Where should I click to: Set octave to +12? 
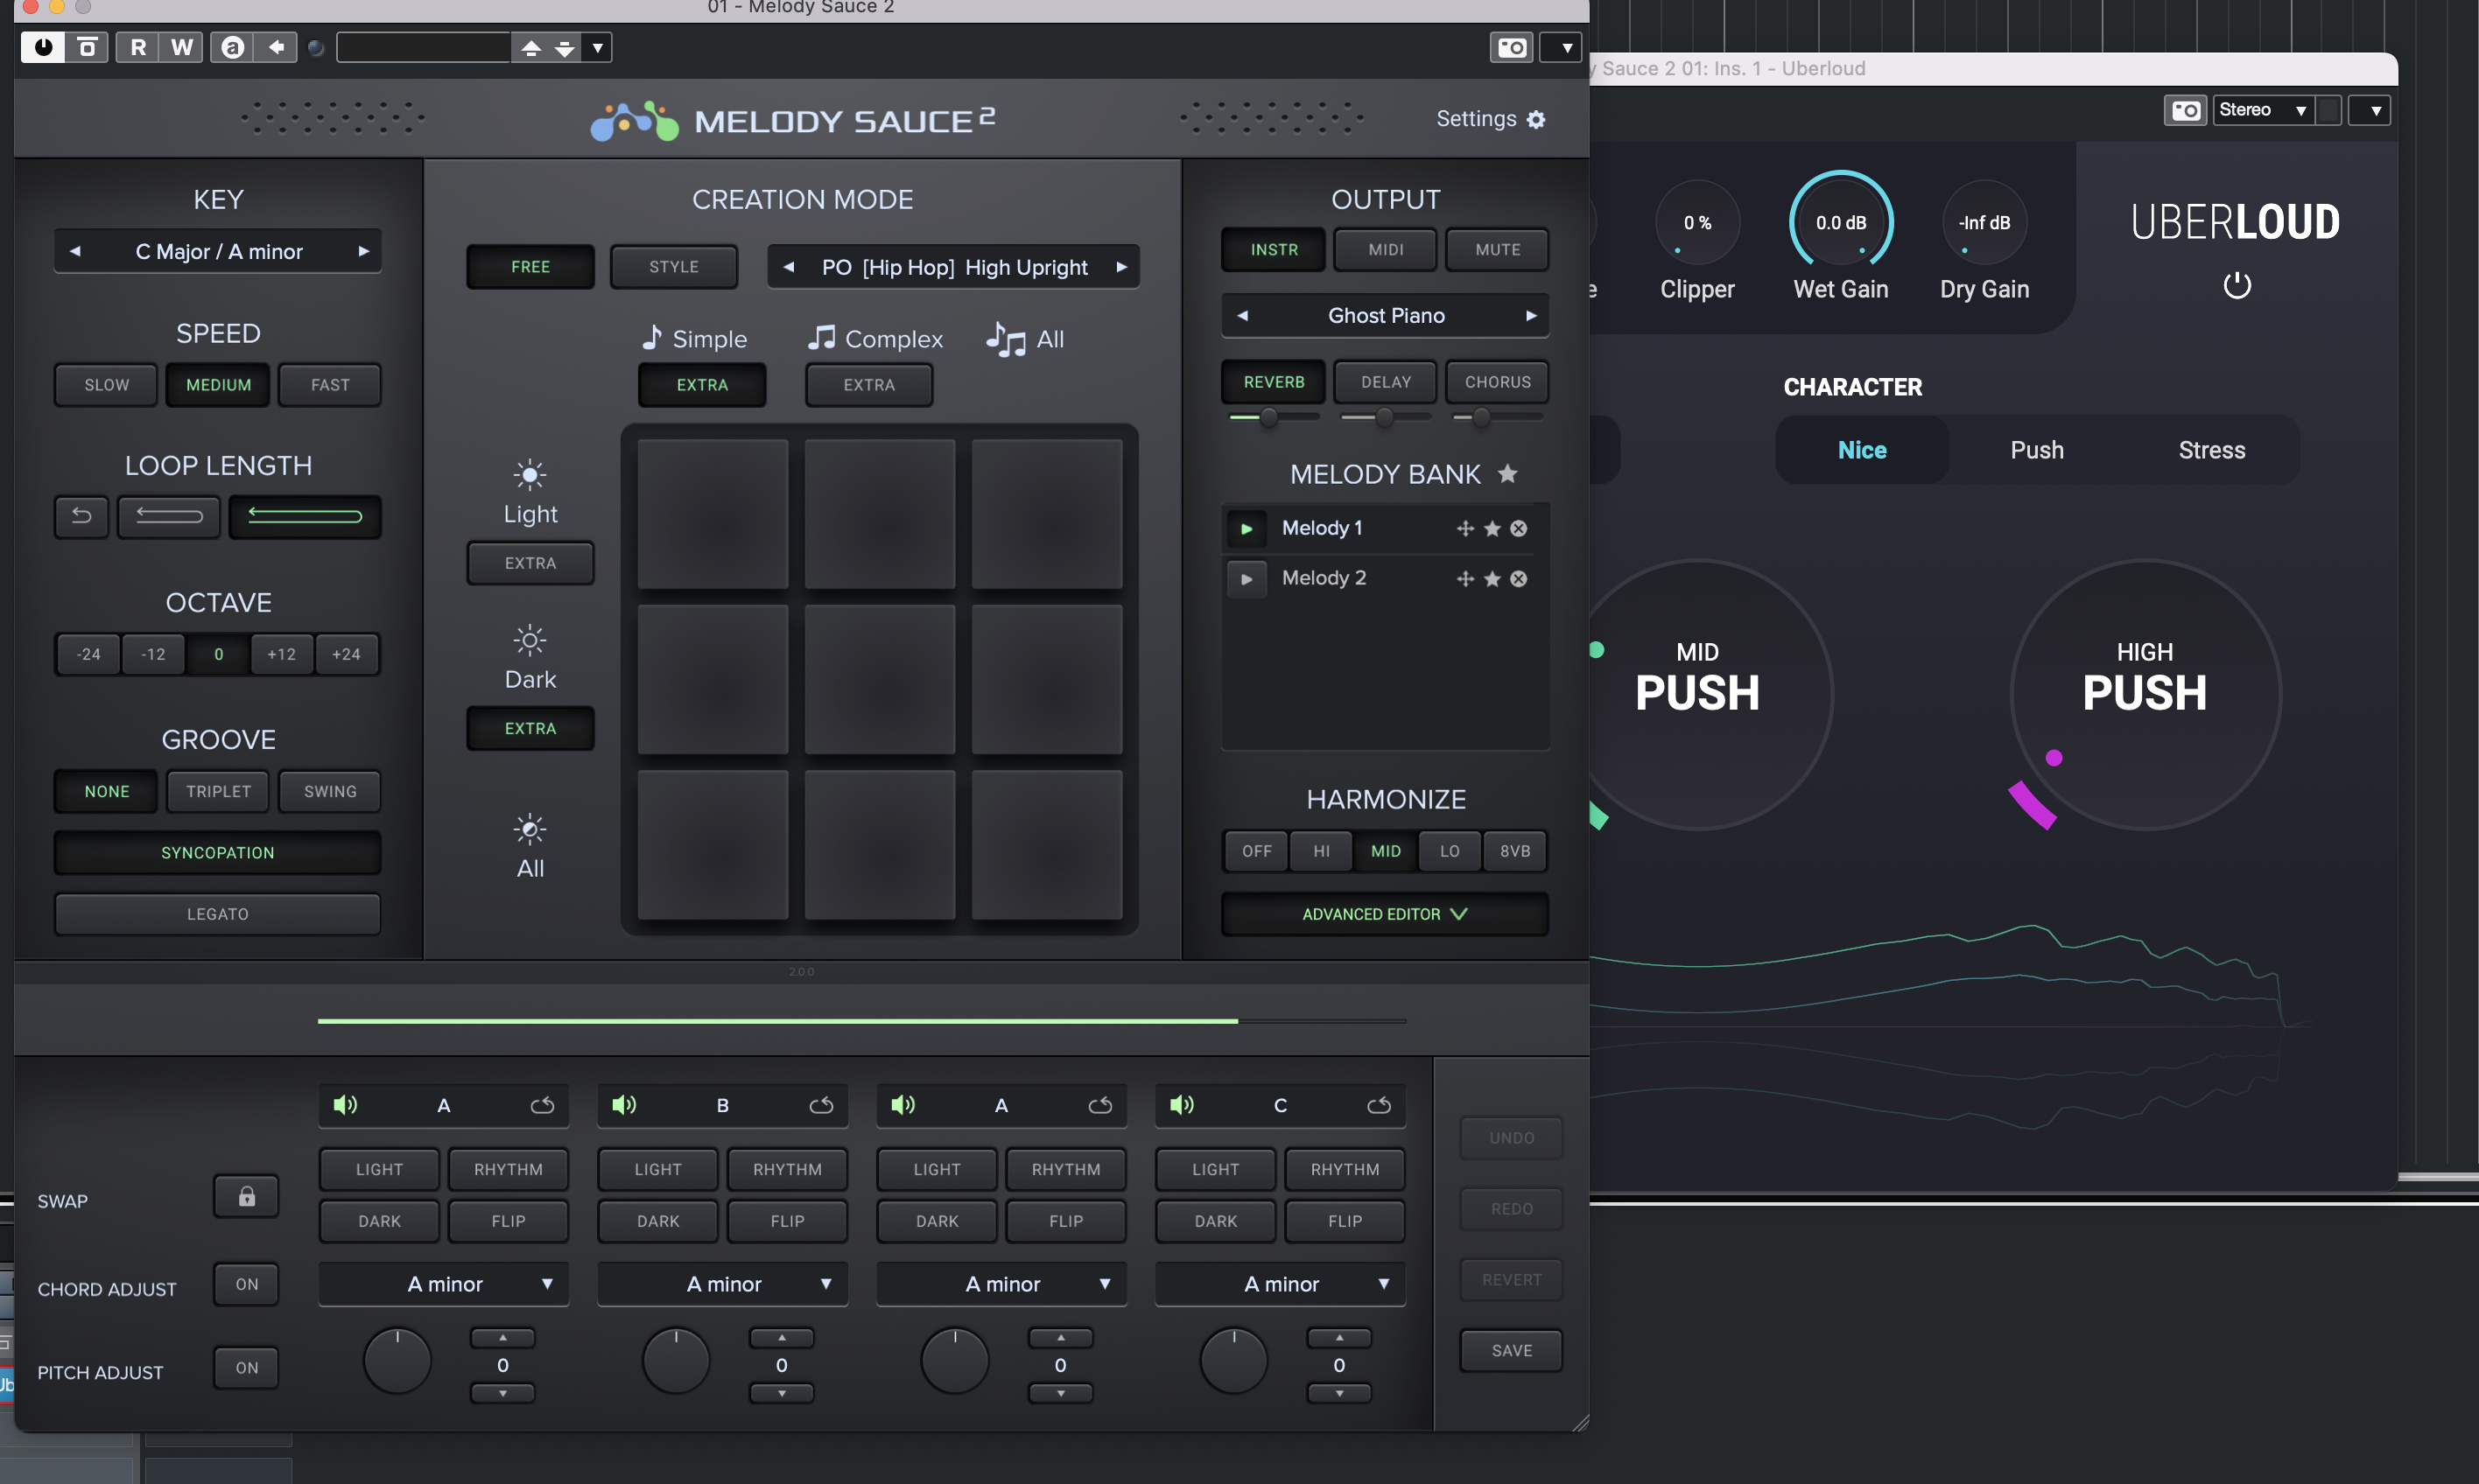coord(281,654)
